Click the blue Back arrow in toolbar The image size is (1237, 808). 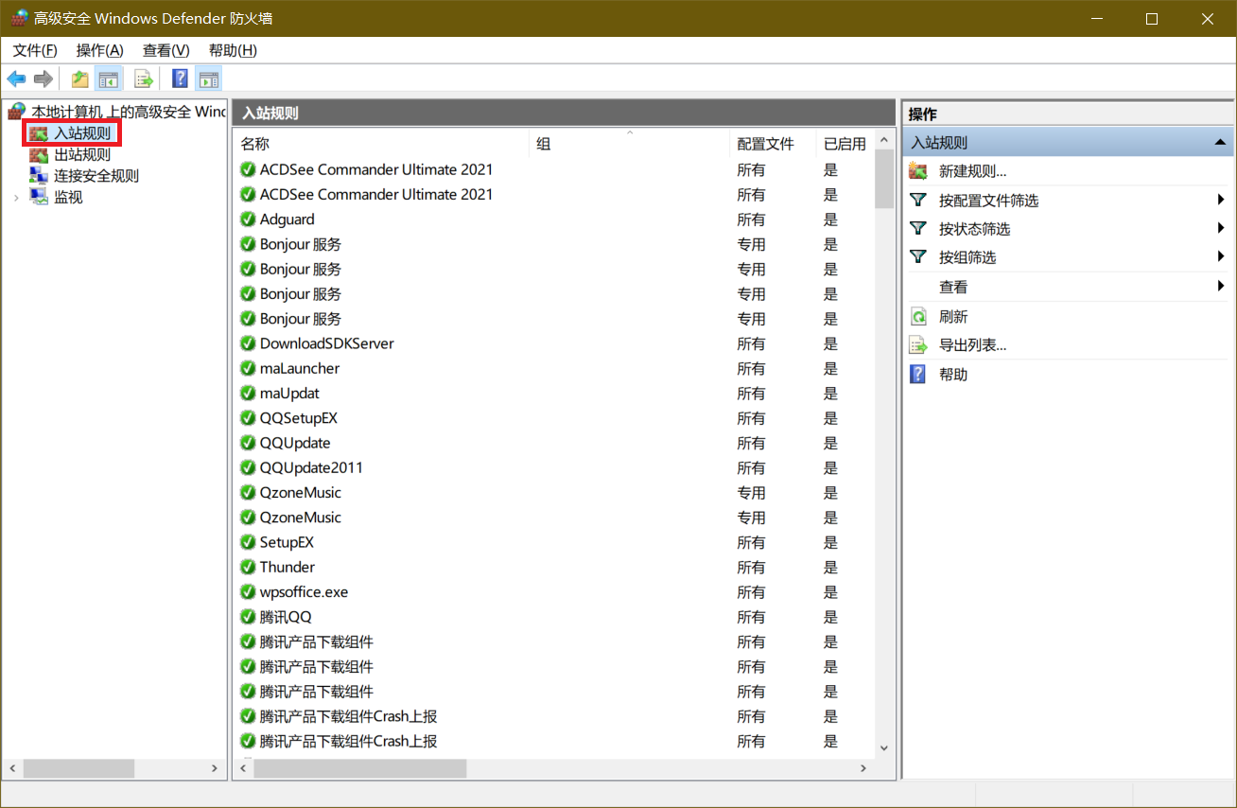pos(16,79)
